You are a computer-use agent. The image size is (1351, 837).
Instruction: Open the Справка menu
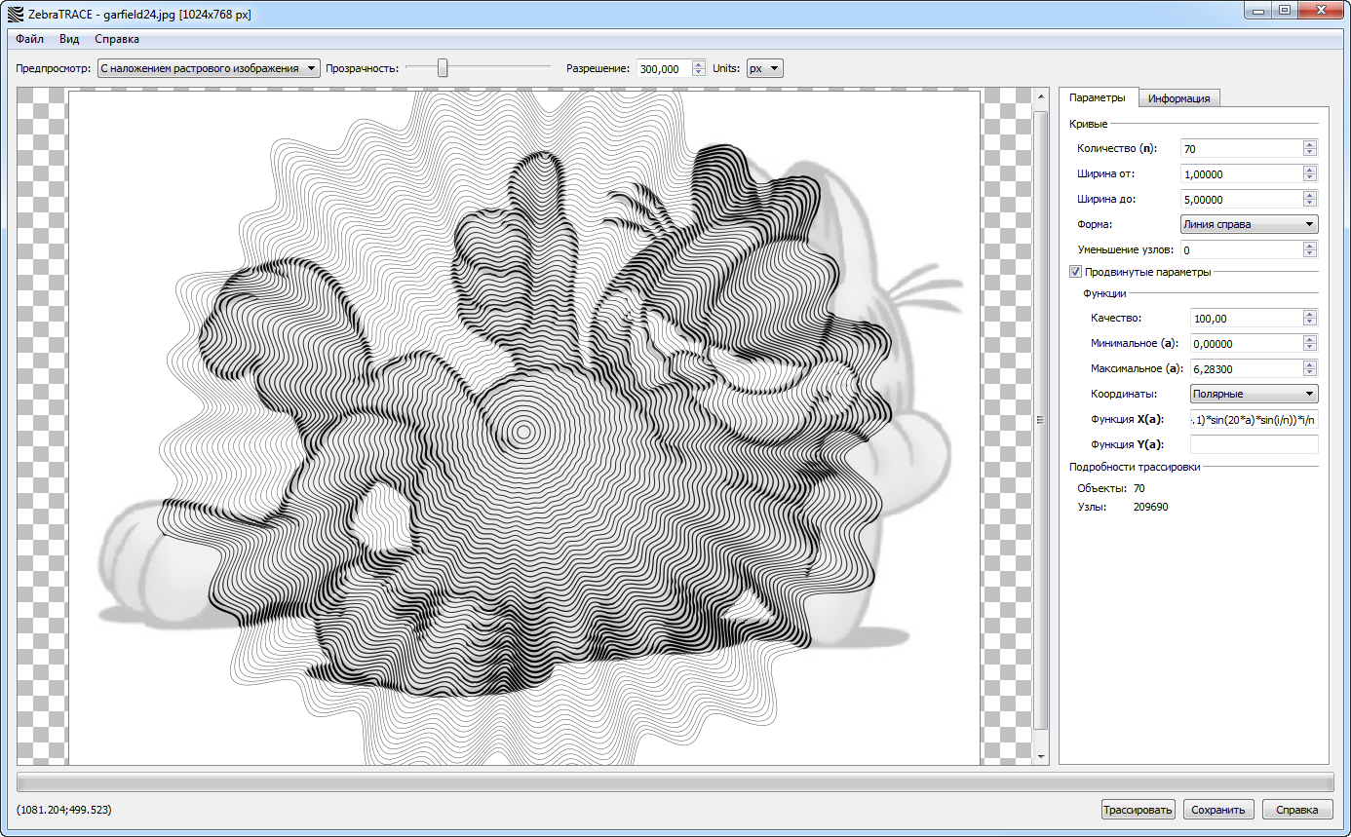pos(117,39)
